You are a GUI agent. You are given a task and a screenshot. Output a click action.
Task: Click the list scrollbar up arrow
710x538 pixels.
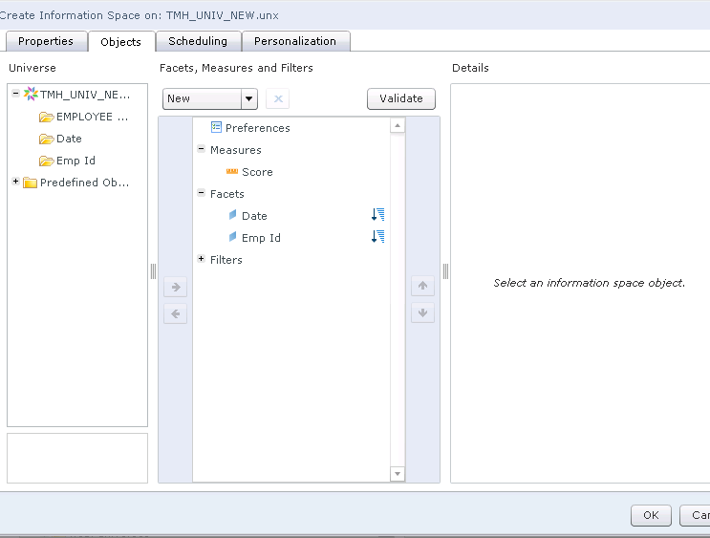398,125
